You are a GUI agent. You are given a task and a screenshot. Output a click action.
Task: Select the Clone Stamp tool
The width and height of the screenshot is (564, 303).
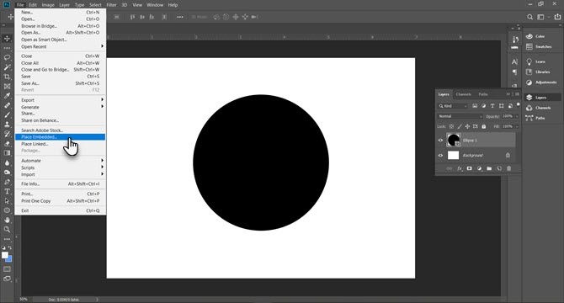pyautogui.click(x=7, y=125)
